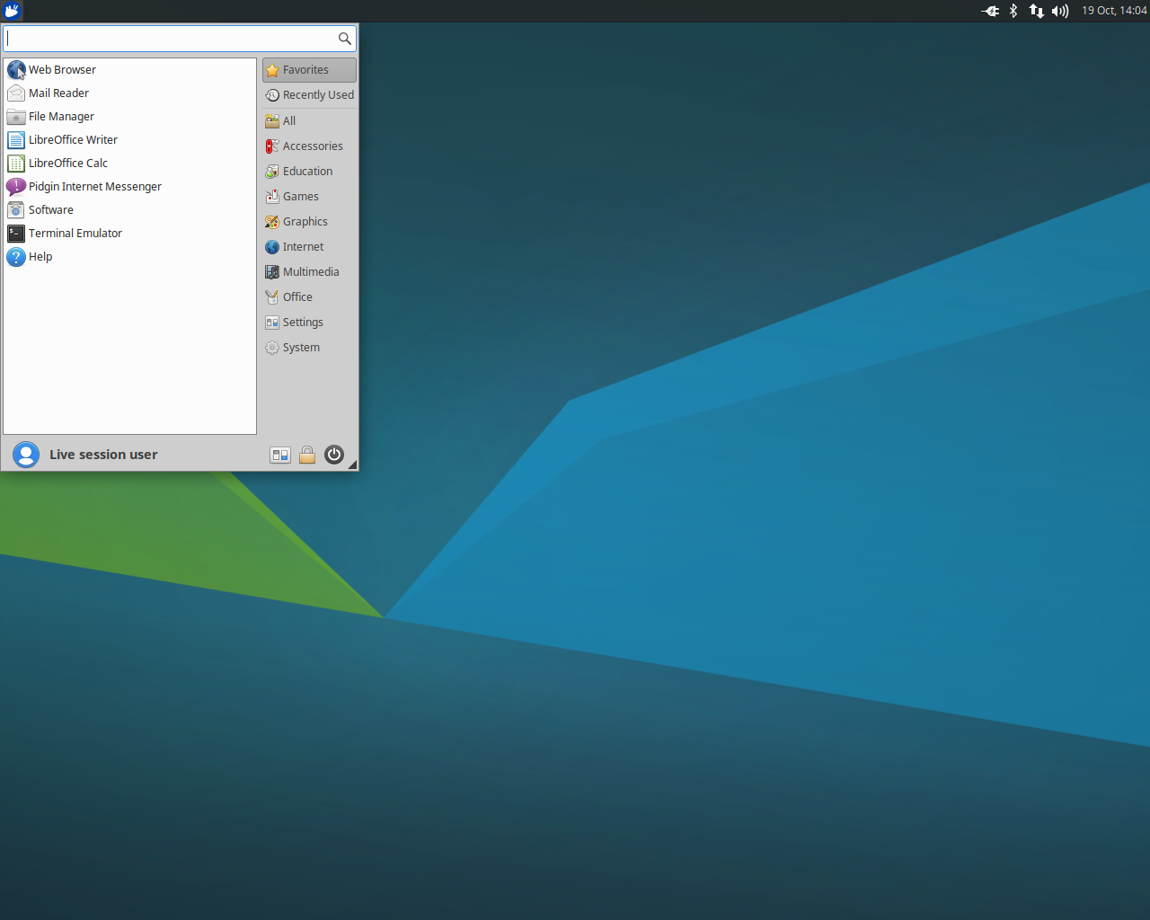Start LibreOffice Writer
The width and height of the screenshot is (1150, 920).
click(129, 140)
